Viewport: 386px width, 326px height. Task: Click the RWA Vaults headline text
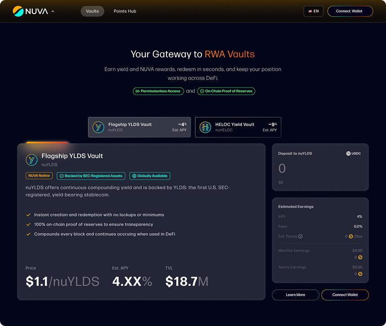click(x=229, y=54)
